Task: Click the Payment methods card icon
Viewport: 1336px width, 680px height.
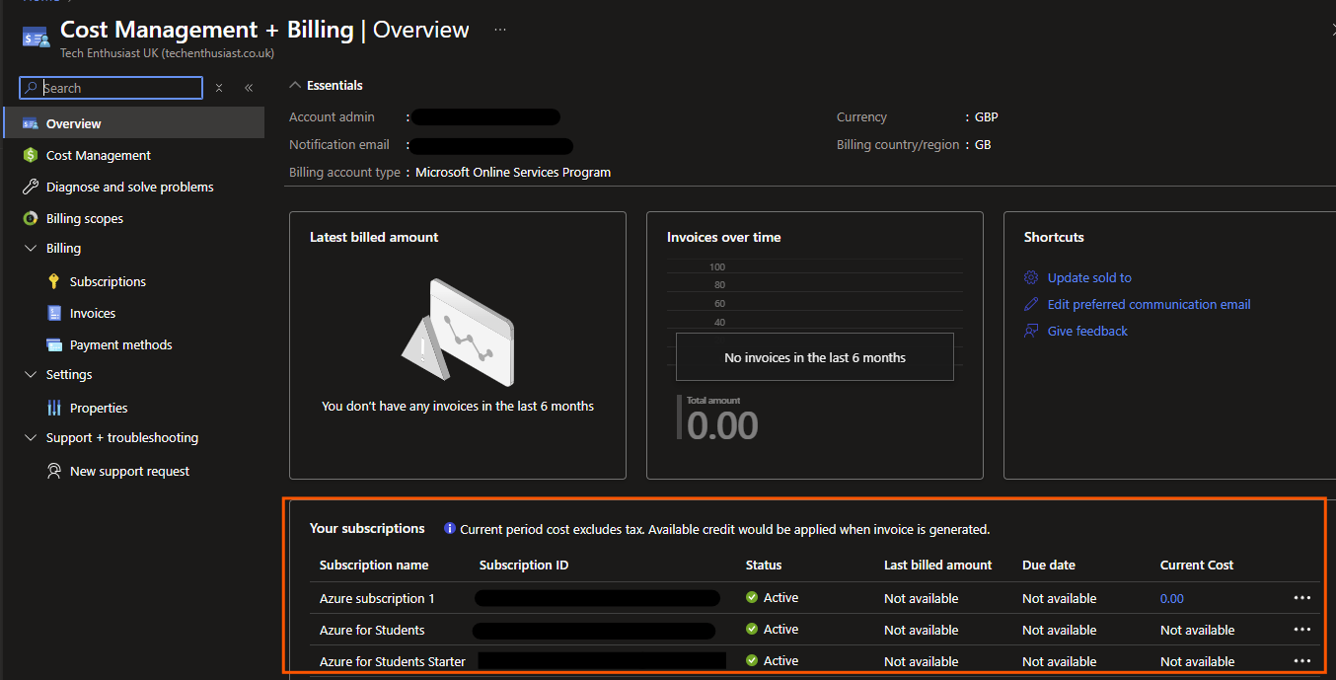Action: pos(54,344)
